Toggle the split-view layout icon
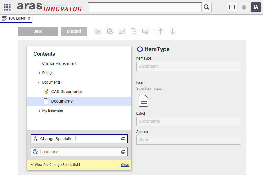This screenshot has height=179, width=263. coord(232,7)
